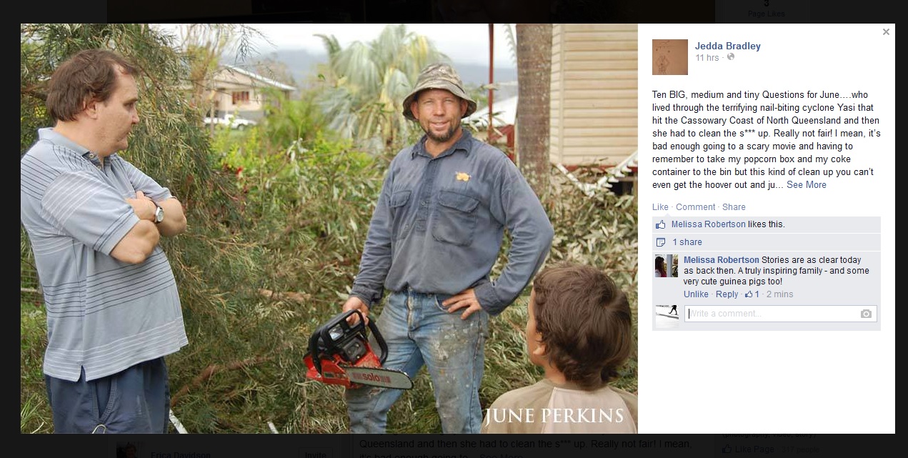Open Melissa Robertson from the likes line
This screenshot has width=908, height=458.
click(708, 224)
